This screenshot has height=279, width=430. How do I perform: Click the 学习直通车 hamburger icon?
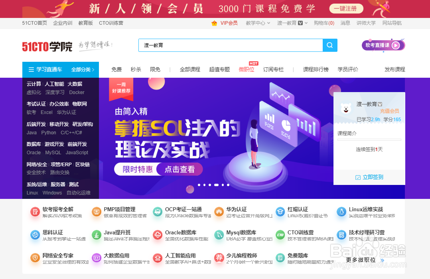pyautogui.click(x=31, y=70)
